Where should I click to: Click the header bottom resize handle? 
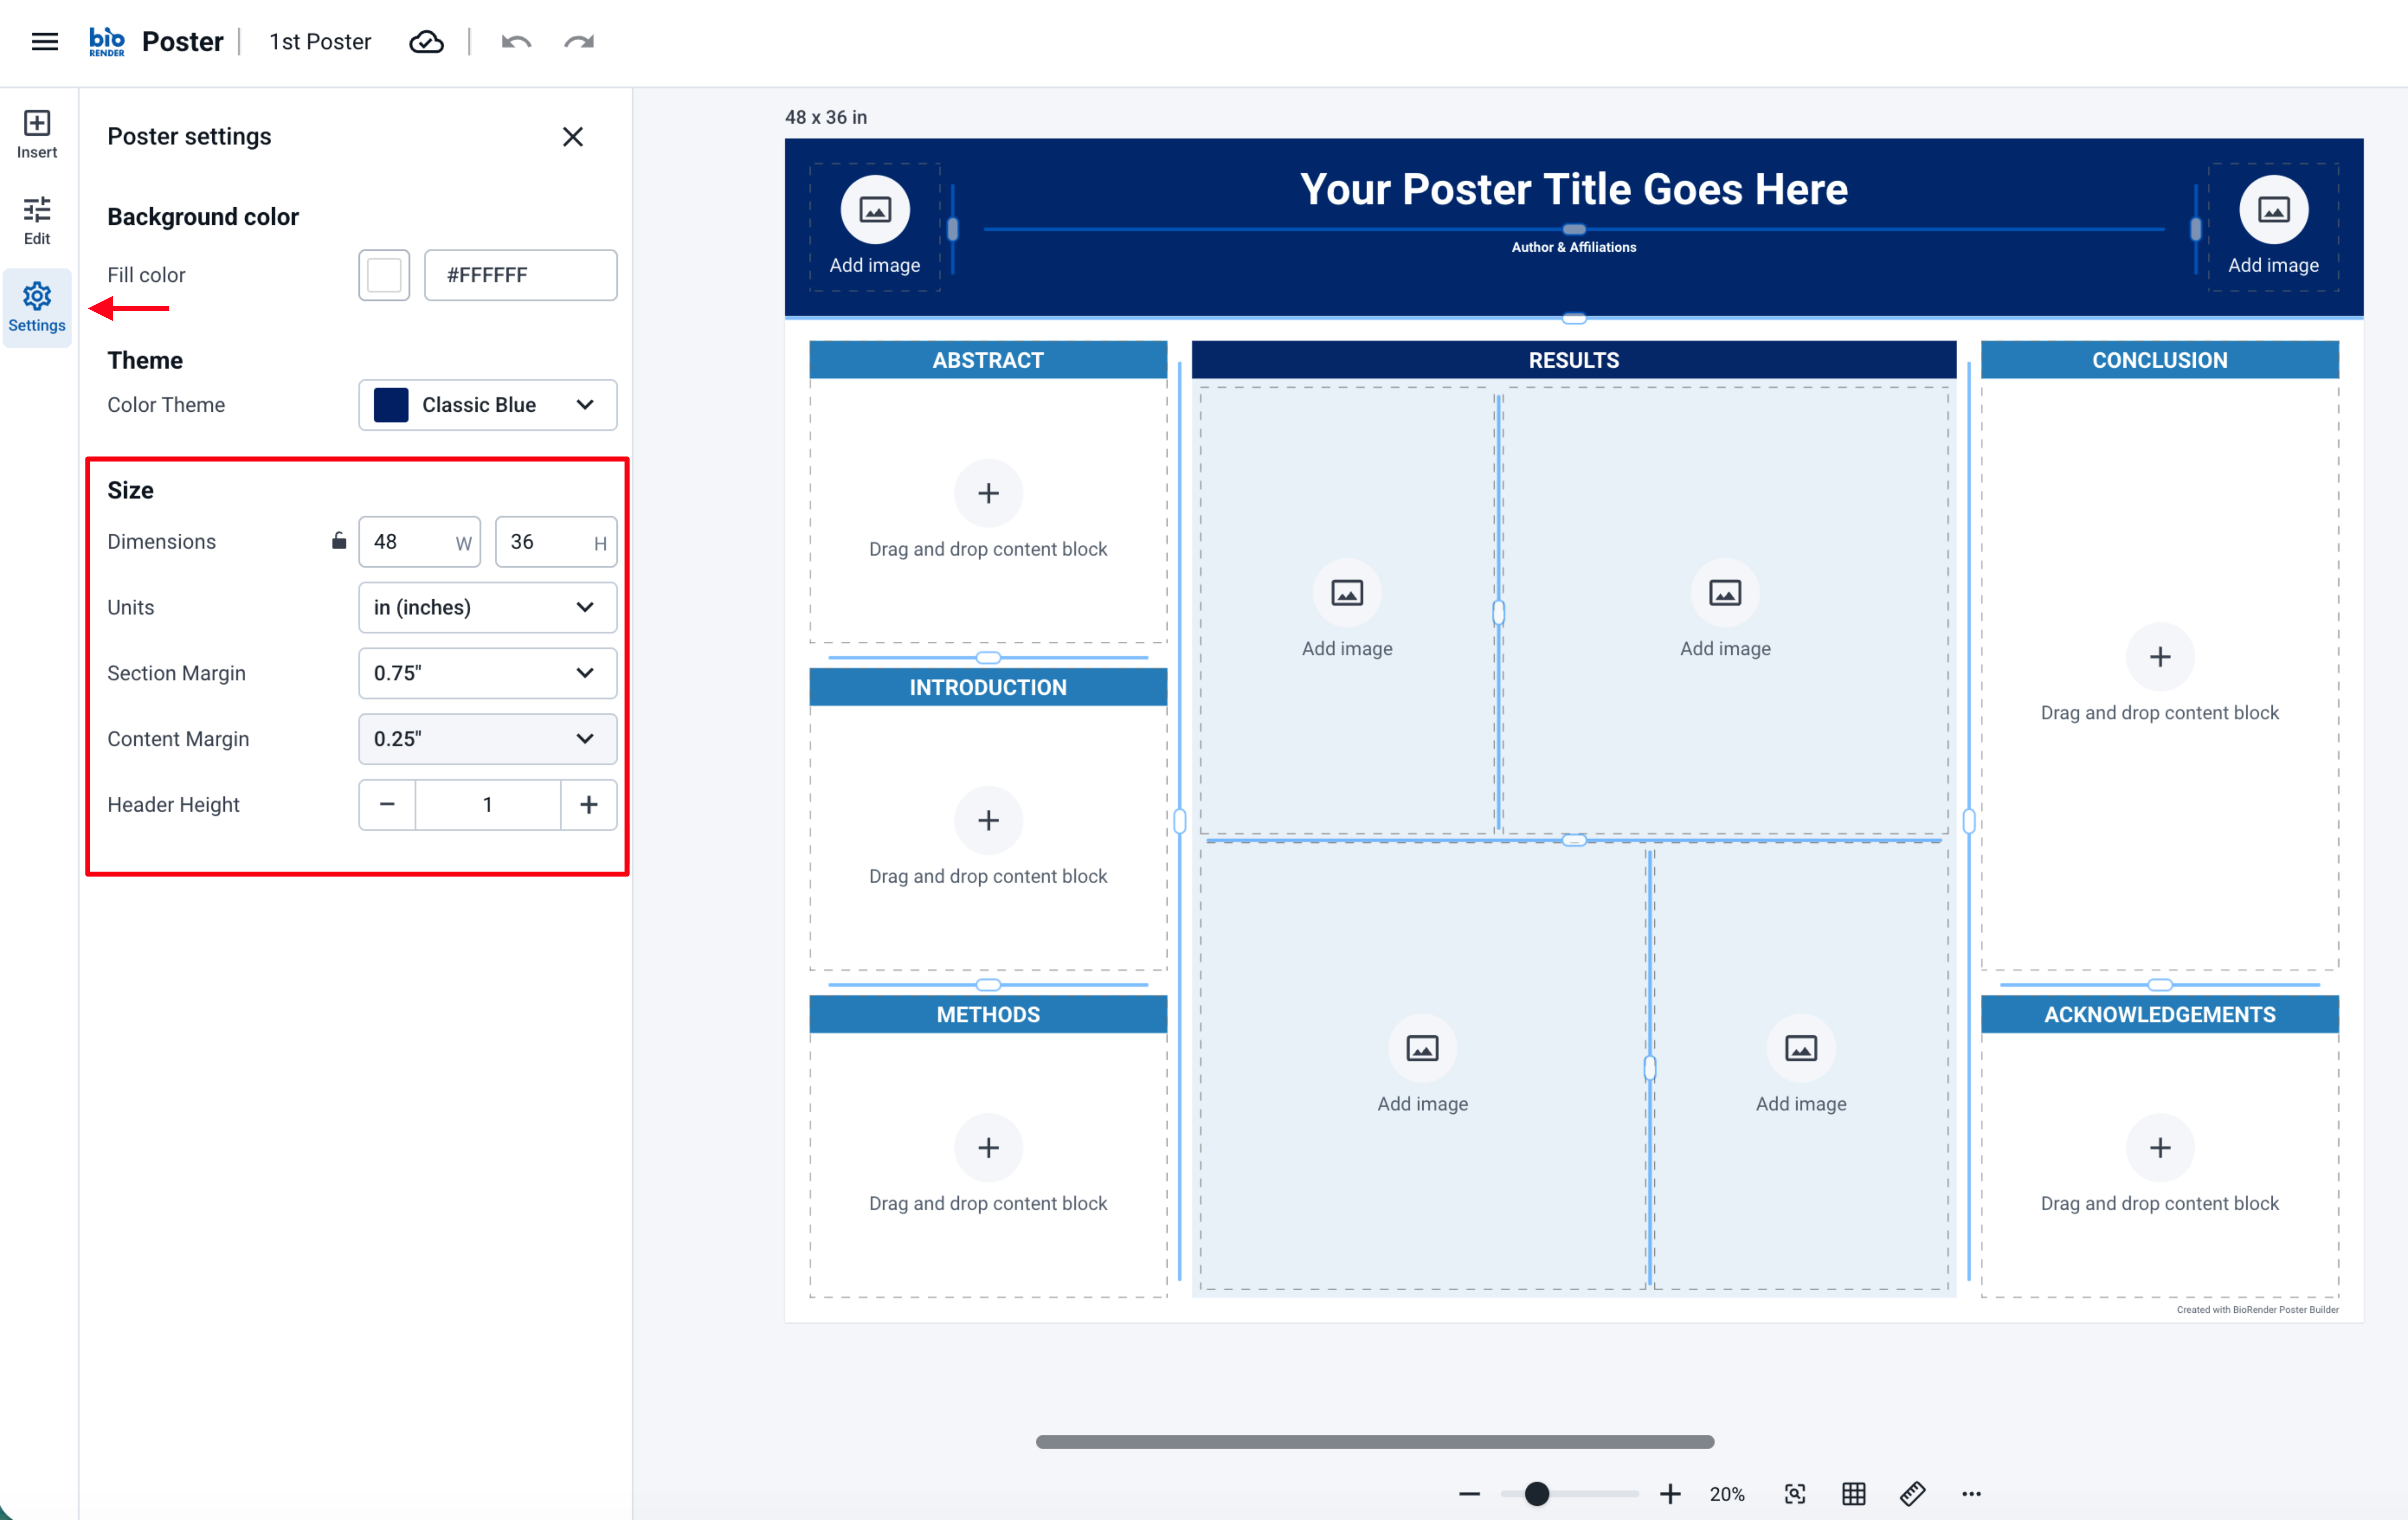pos(1574,319)
